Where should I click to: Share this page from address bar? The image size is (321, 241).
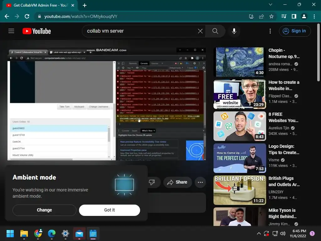coord(261,16)
